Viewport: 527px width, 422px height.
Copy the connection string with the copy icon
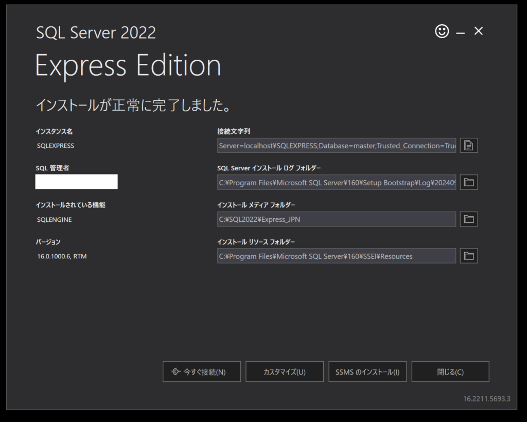(468, 146)
